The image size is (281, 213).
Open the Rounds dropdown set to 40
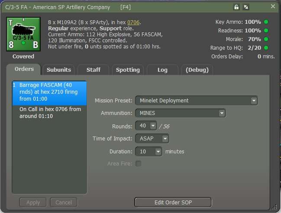tap(146, 126)
